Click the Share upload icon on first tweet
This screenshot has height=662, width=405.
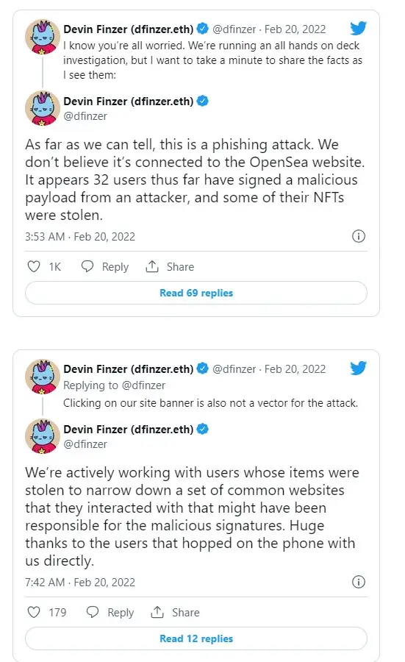pyautogui.click(x=152, y=266)
